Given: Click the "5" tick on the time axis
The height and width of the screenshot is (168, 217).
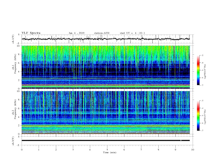Looking at the screenshot, I should pos(107,150).
